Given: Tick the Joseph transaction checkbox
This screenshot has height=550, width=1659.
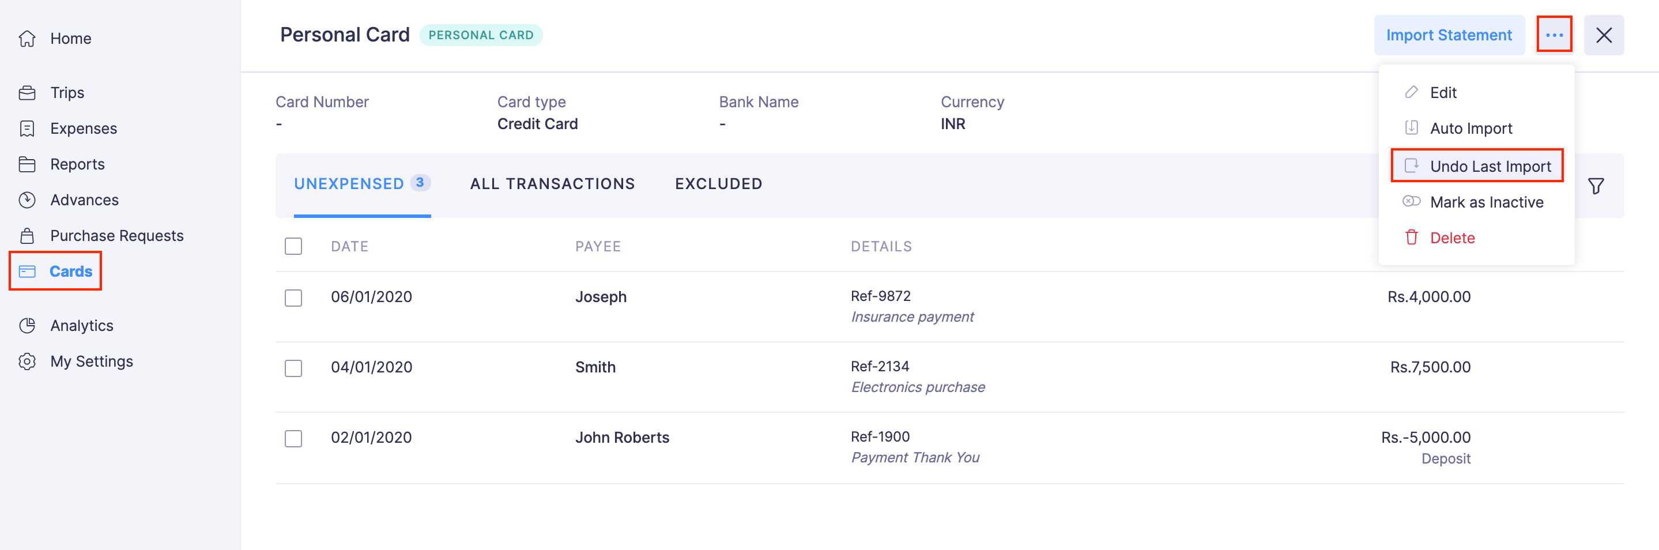Looking at the screenshot, I should (x=293, y=297).
